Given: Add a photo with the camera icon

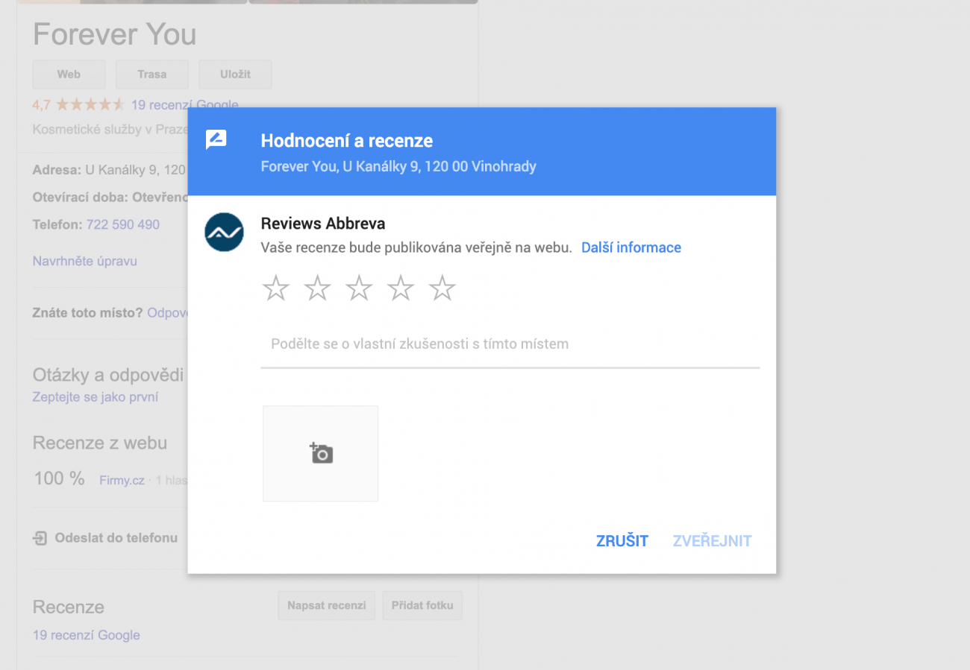Looking at the screenshot, I should [x=321, y=453].
